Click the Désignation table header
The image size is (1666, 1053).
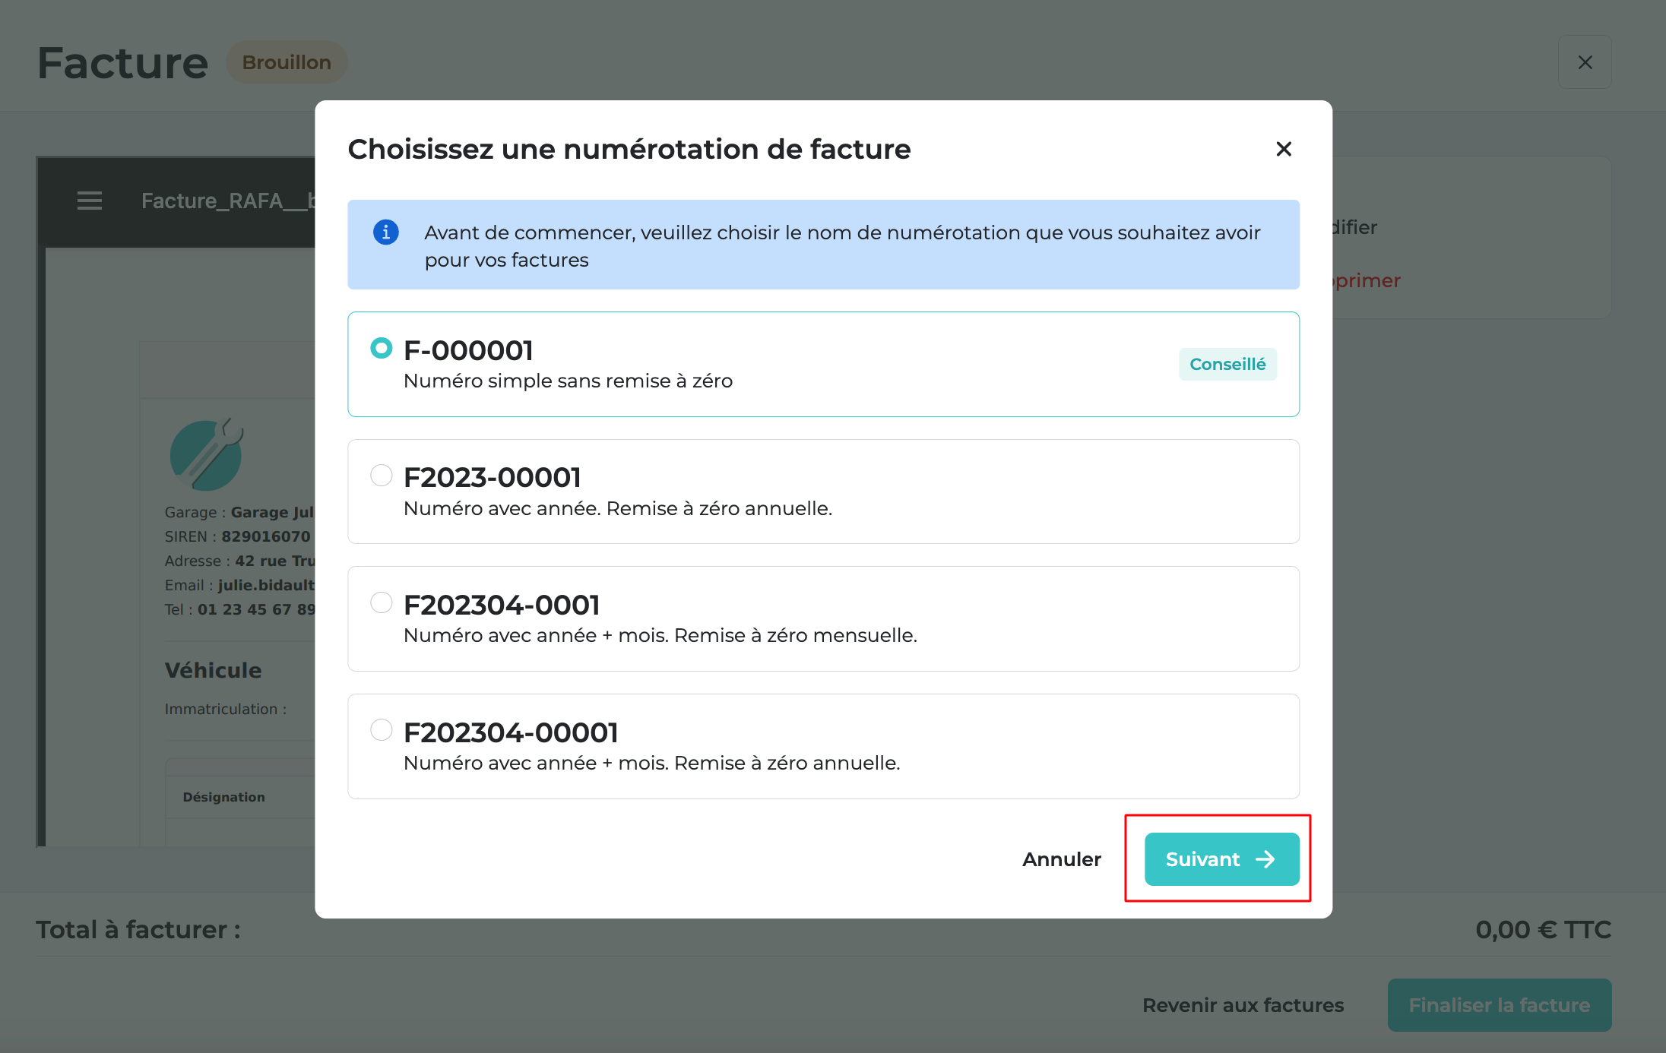point(223,797)
